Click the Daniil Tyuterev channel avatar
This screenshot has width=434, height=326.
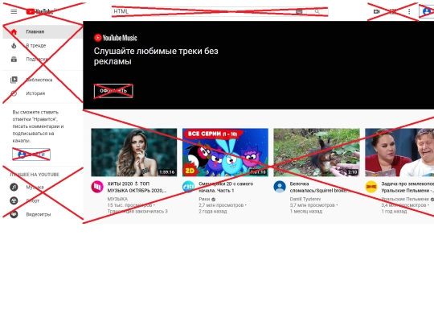[280, 187]
